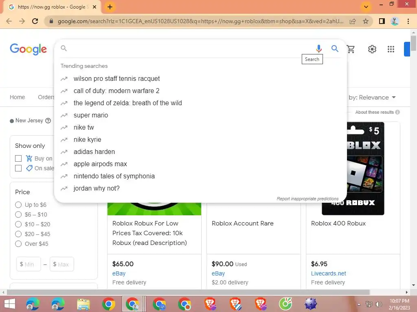The height and width of the screenshot is (312, 417).
Task: Click the Home tab
Action: coord(17,97)
